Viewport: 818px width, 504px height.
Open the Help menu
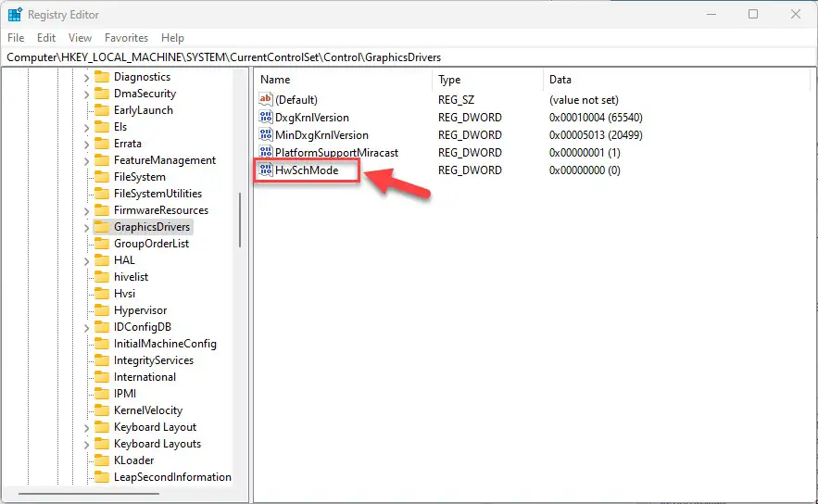172,38
